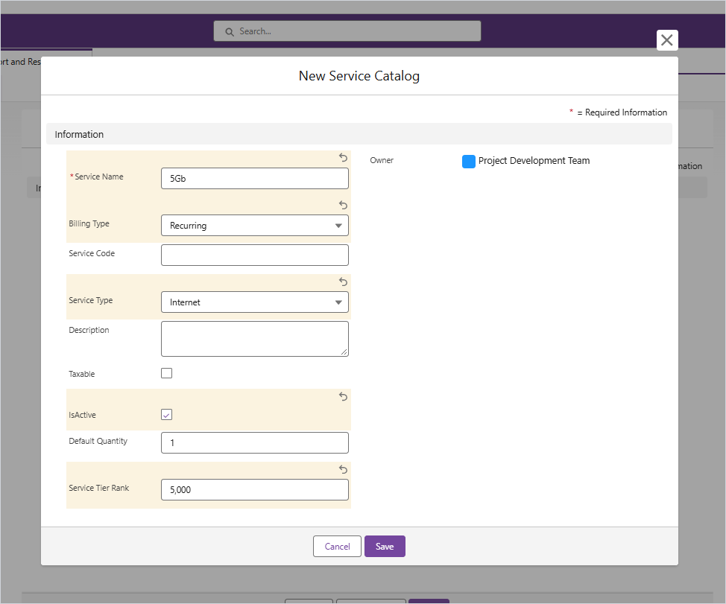Screen dimensions: 726x604
Task: Uncheck the IsActive checkbox
Action: pos(167,414)
